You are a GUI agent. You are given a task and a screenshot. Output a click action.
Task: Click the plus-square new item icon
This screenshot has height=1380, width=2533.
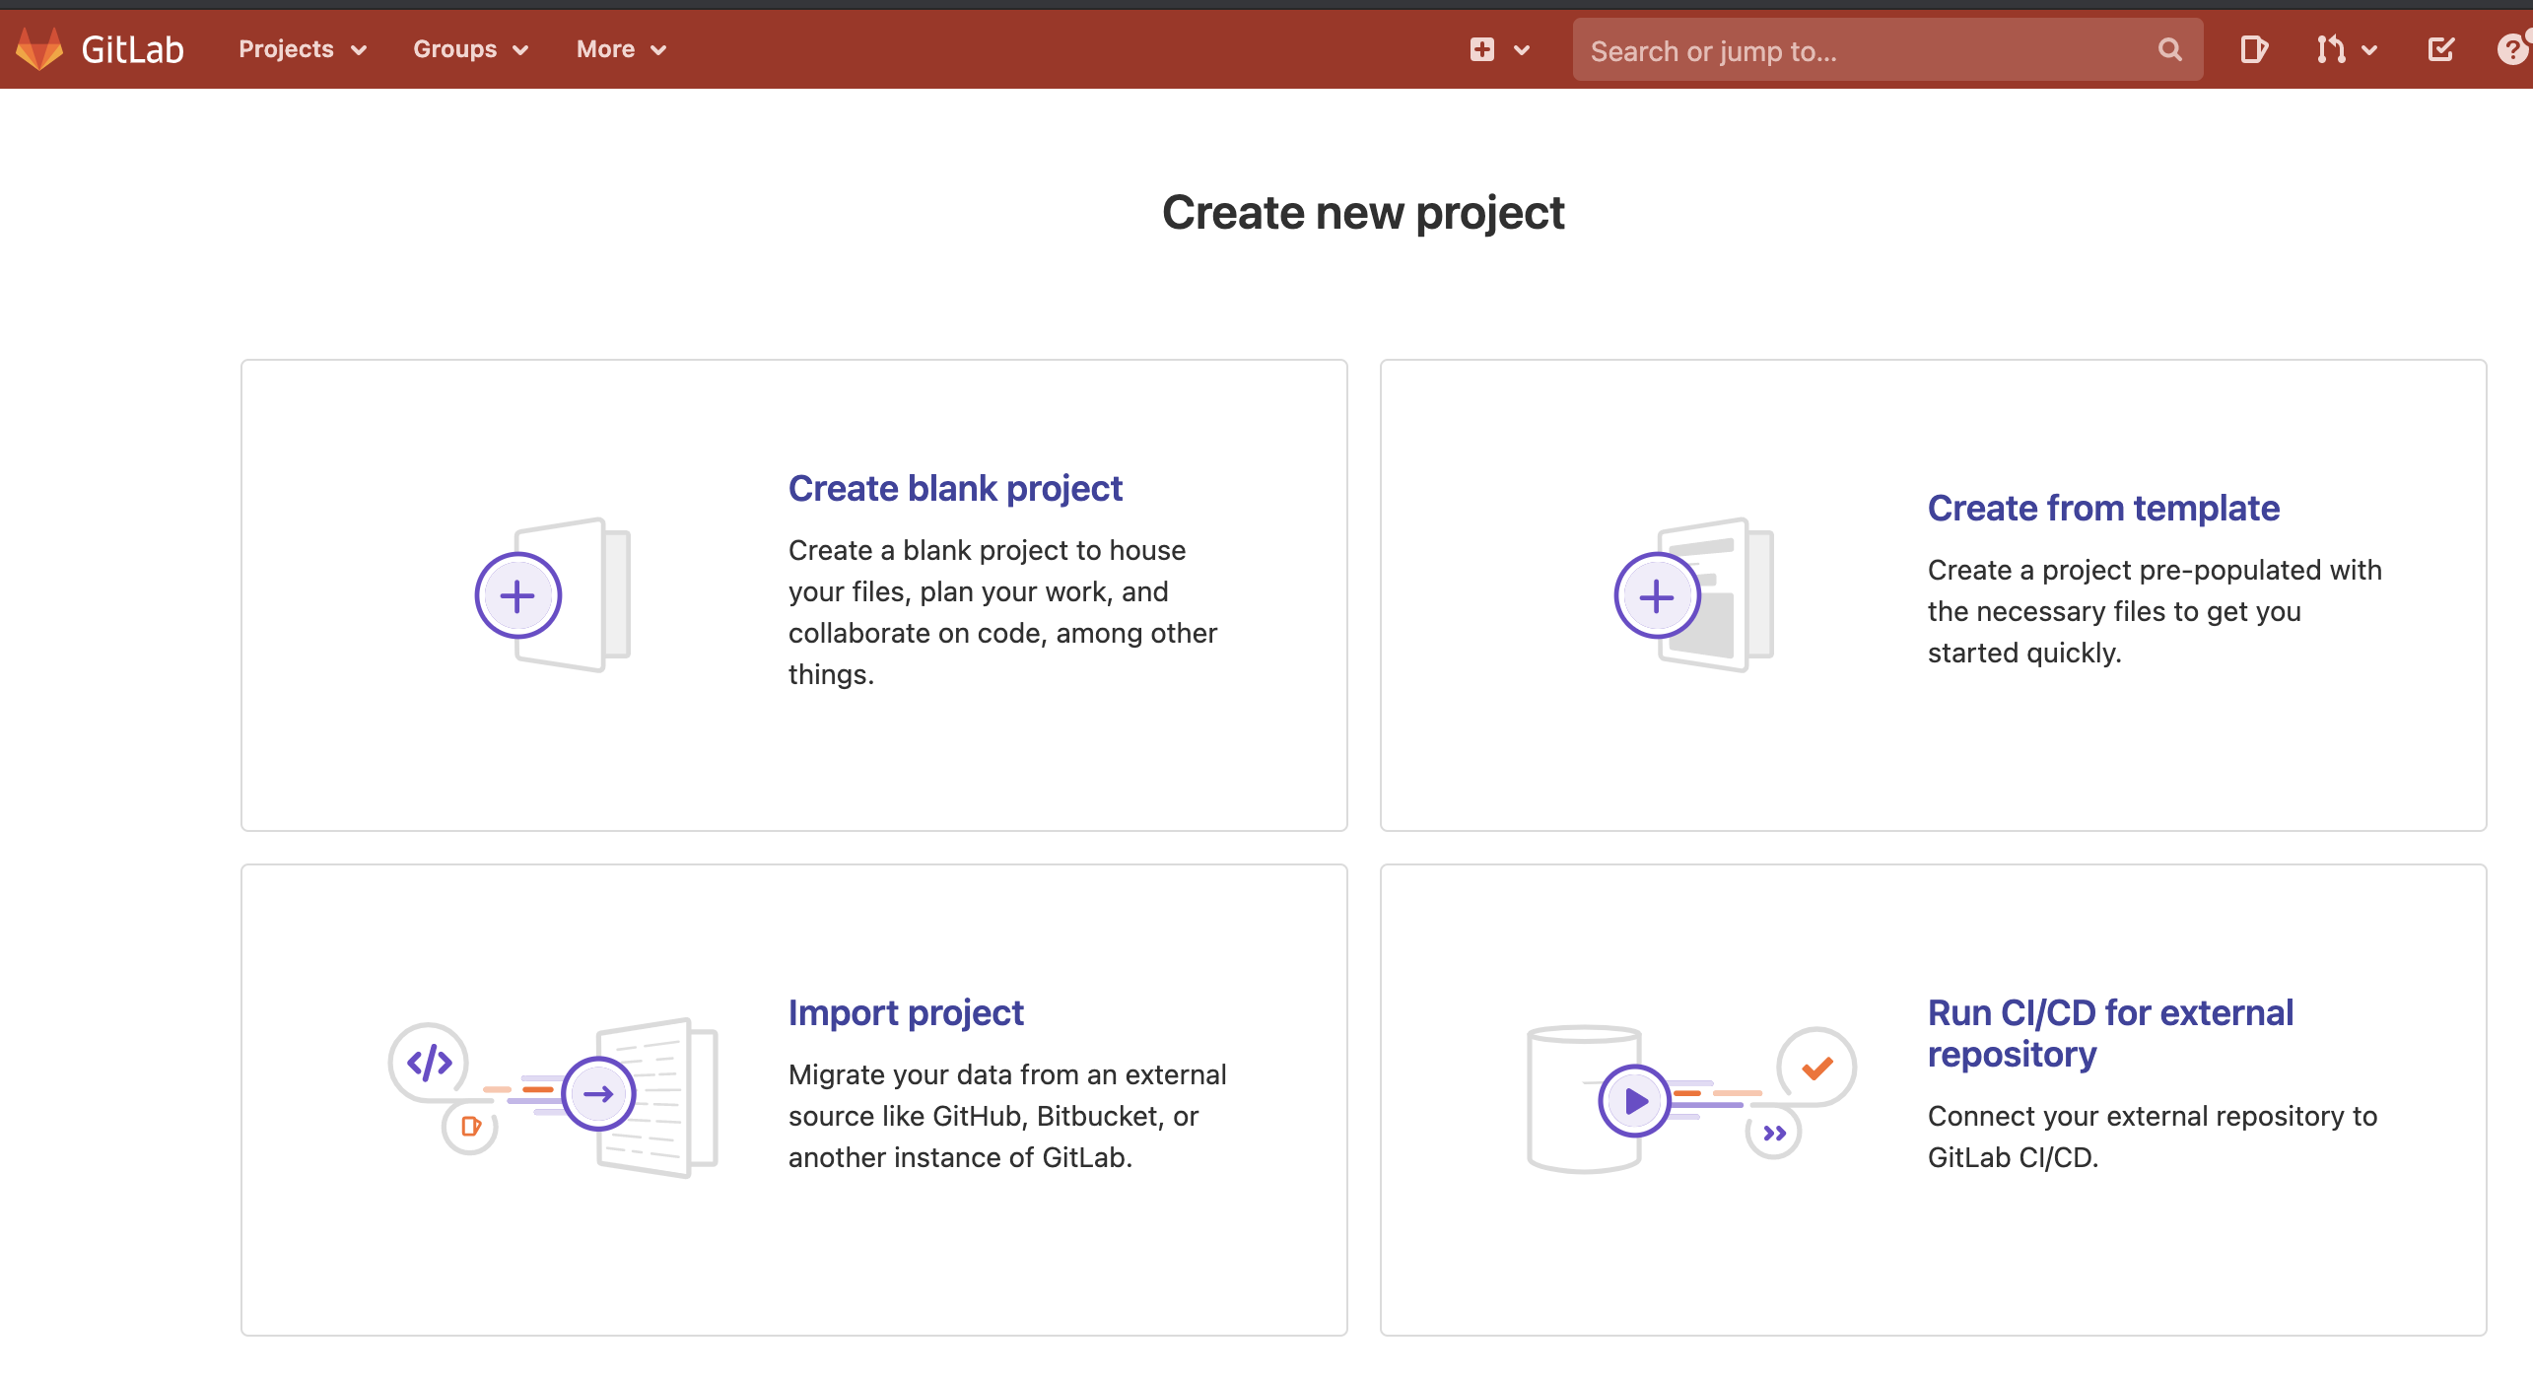1482,49
